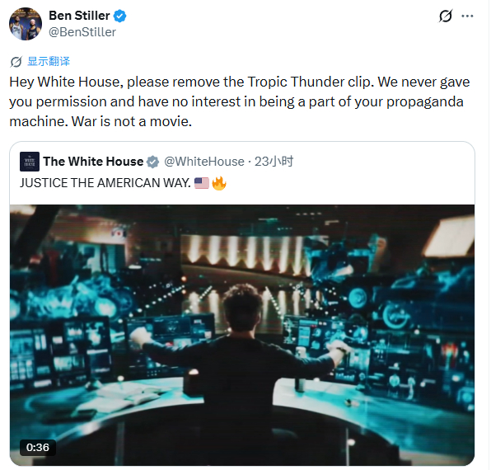Click the Ben Stiller display name
The image size is (491, 470).
(79, 16)
